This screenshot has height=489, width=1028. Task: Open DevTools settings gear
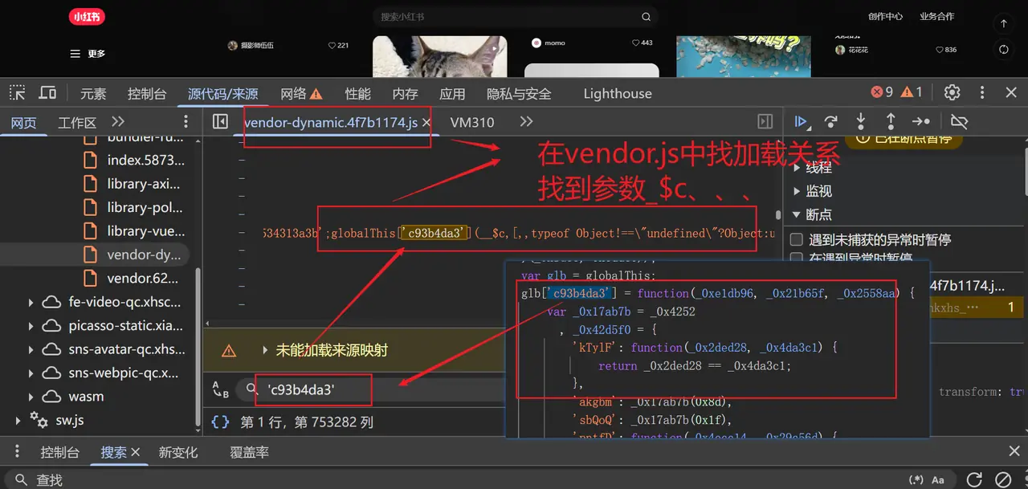tap(952, 92)
